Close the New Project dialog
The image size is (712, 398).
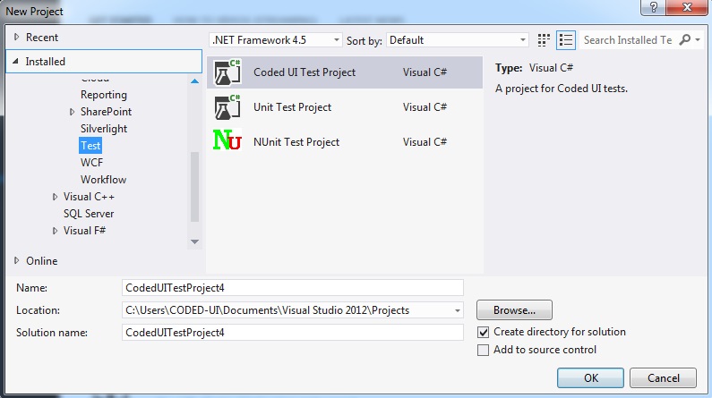coord(687,7)
